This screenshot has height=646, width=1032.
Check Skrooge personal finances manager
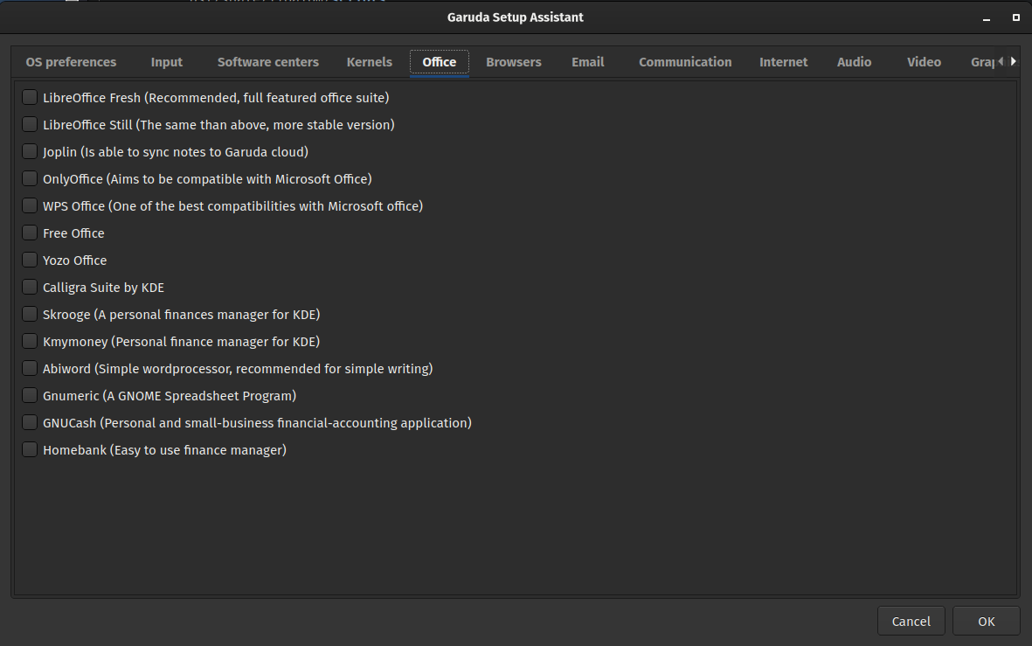click(x=30, y=314)
